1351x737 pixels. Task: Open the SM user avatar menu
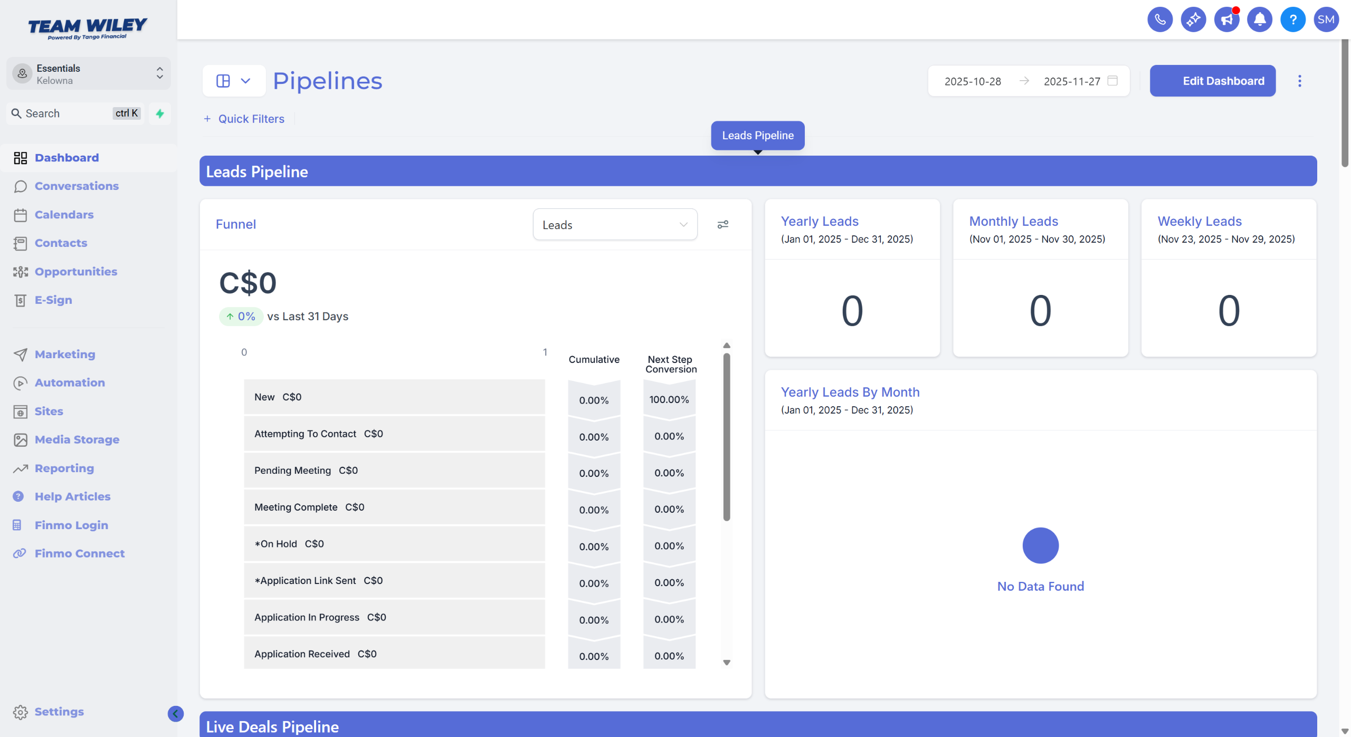click(x=1326, y=20)
